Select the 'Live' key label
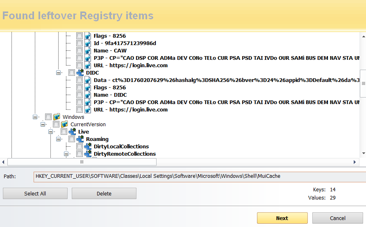Screen dimensions: 366x227 click(x=84, y=132)
